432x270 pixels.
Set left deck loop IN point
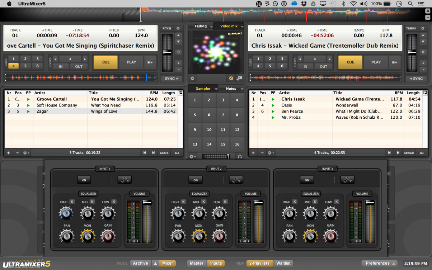tap(61, 66)
